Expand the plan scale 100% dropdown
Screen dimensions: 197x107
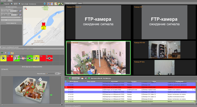click(61, 74)
